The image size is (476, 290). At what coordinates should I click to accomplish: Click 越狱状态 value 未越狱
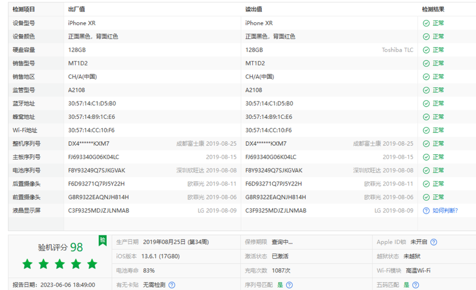[412, 256]
